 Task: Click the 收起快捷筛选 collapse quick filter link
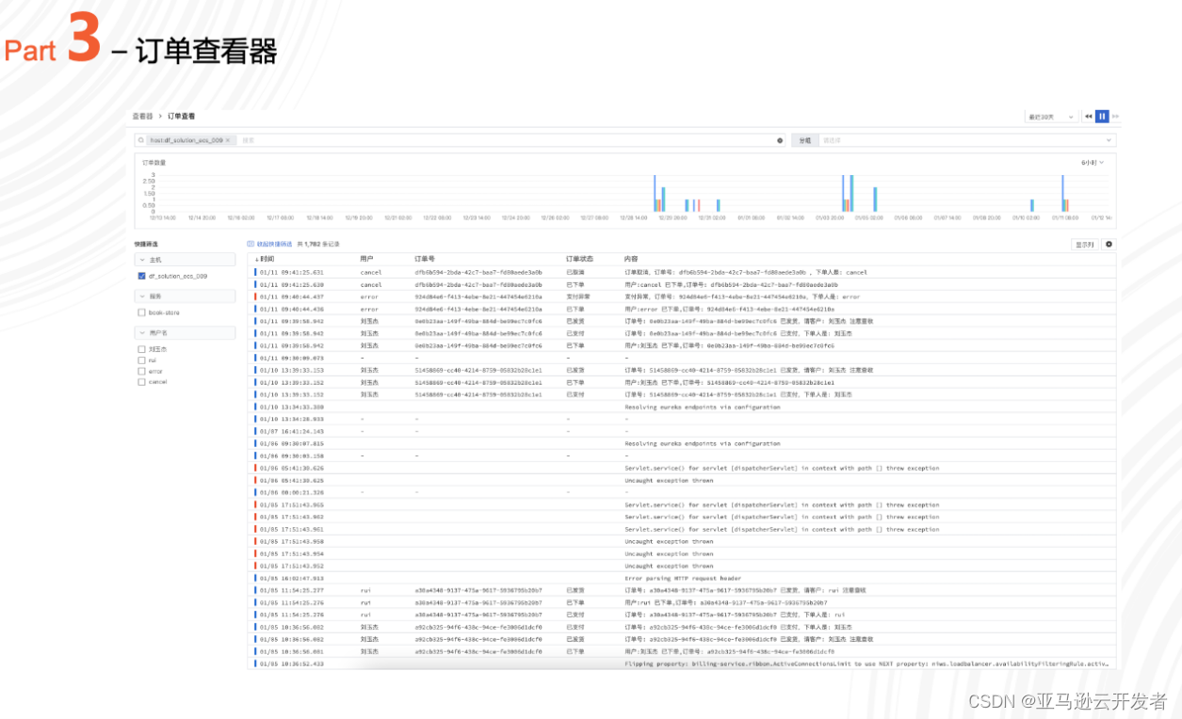274,244
